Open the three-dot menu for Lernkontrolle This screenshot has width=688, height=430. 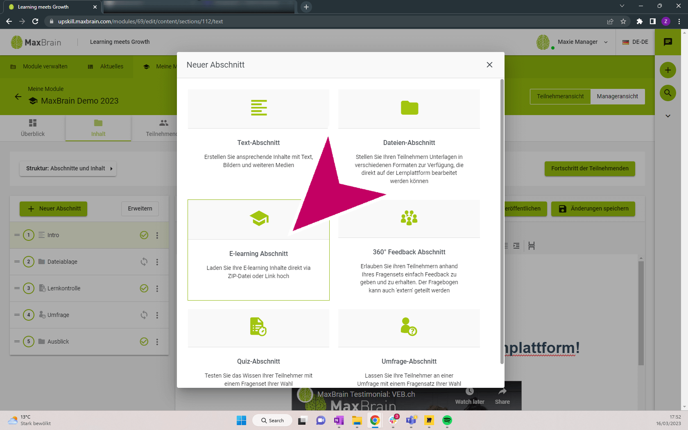157,288
